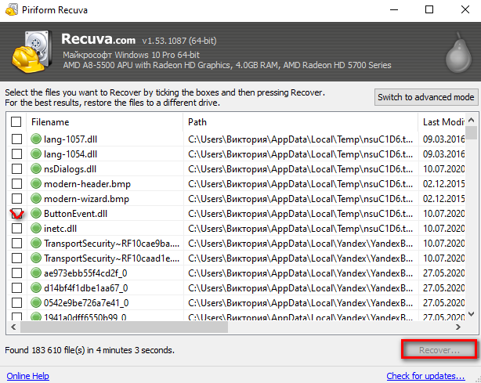Image resolution: width=481 pixels, height=383 pixels.
Task: Check the box next to modern-header.bmp
Action: pyautogui.click(x=17, y=183)
